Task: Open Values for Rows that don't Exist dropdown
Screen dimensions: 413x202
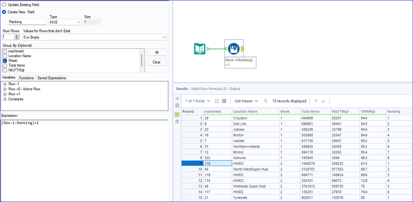Action: pos(94,37)
